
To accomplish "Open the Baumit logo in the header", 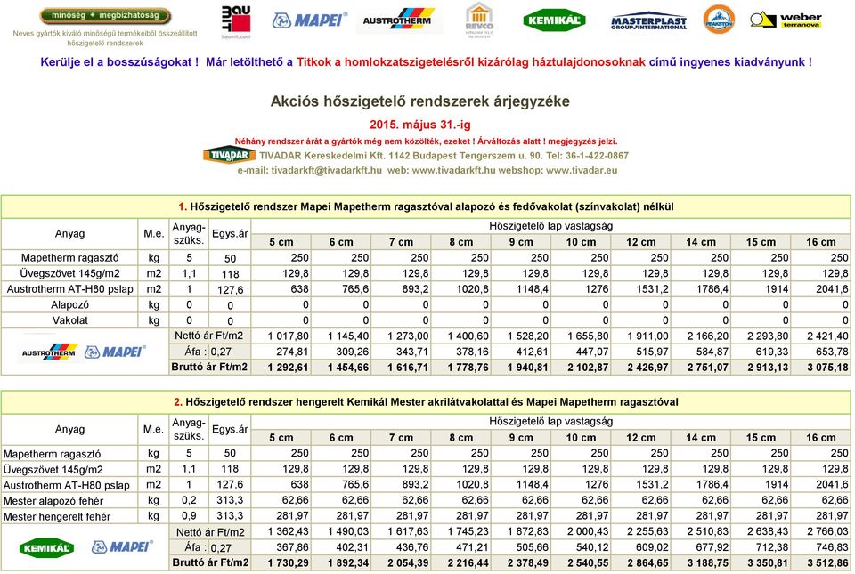I will (x=235, y=21).
